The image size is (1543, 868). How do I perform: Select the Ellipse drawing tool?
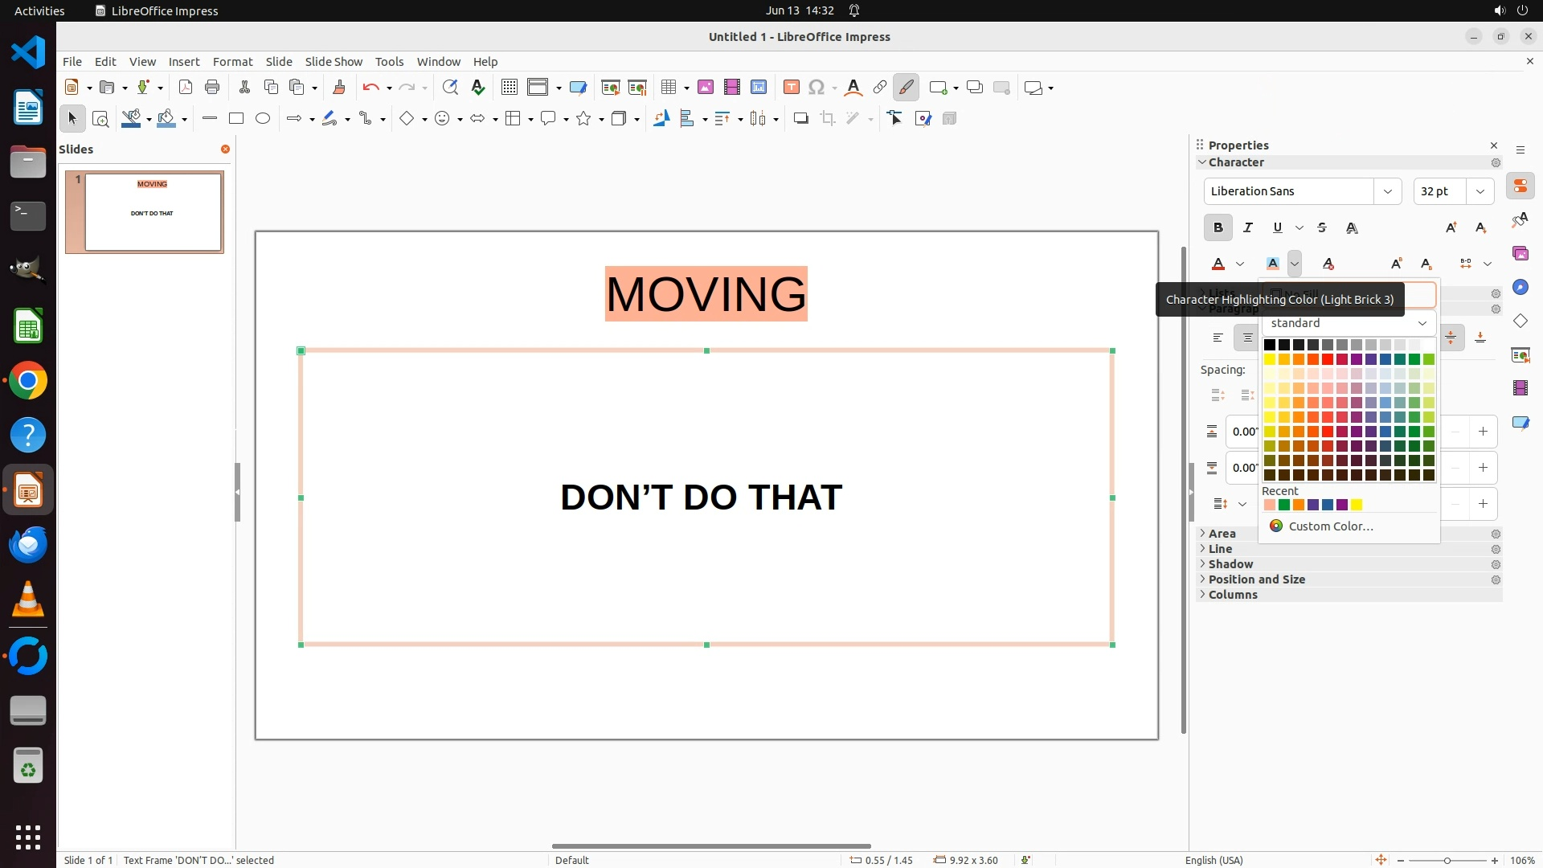pos(263,119)
